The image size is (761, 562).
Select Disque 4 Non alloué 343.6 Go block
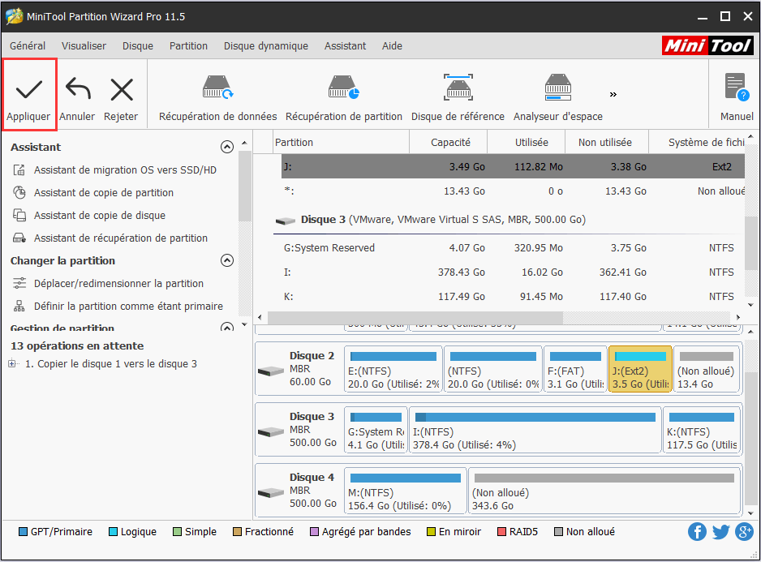604,491
